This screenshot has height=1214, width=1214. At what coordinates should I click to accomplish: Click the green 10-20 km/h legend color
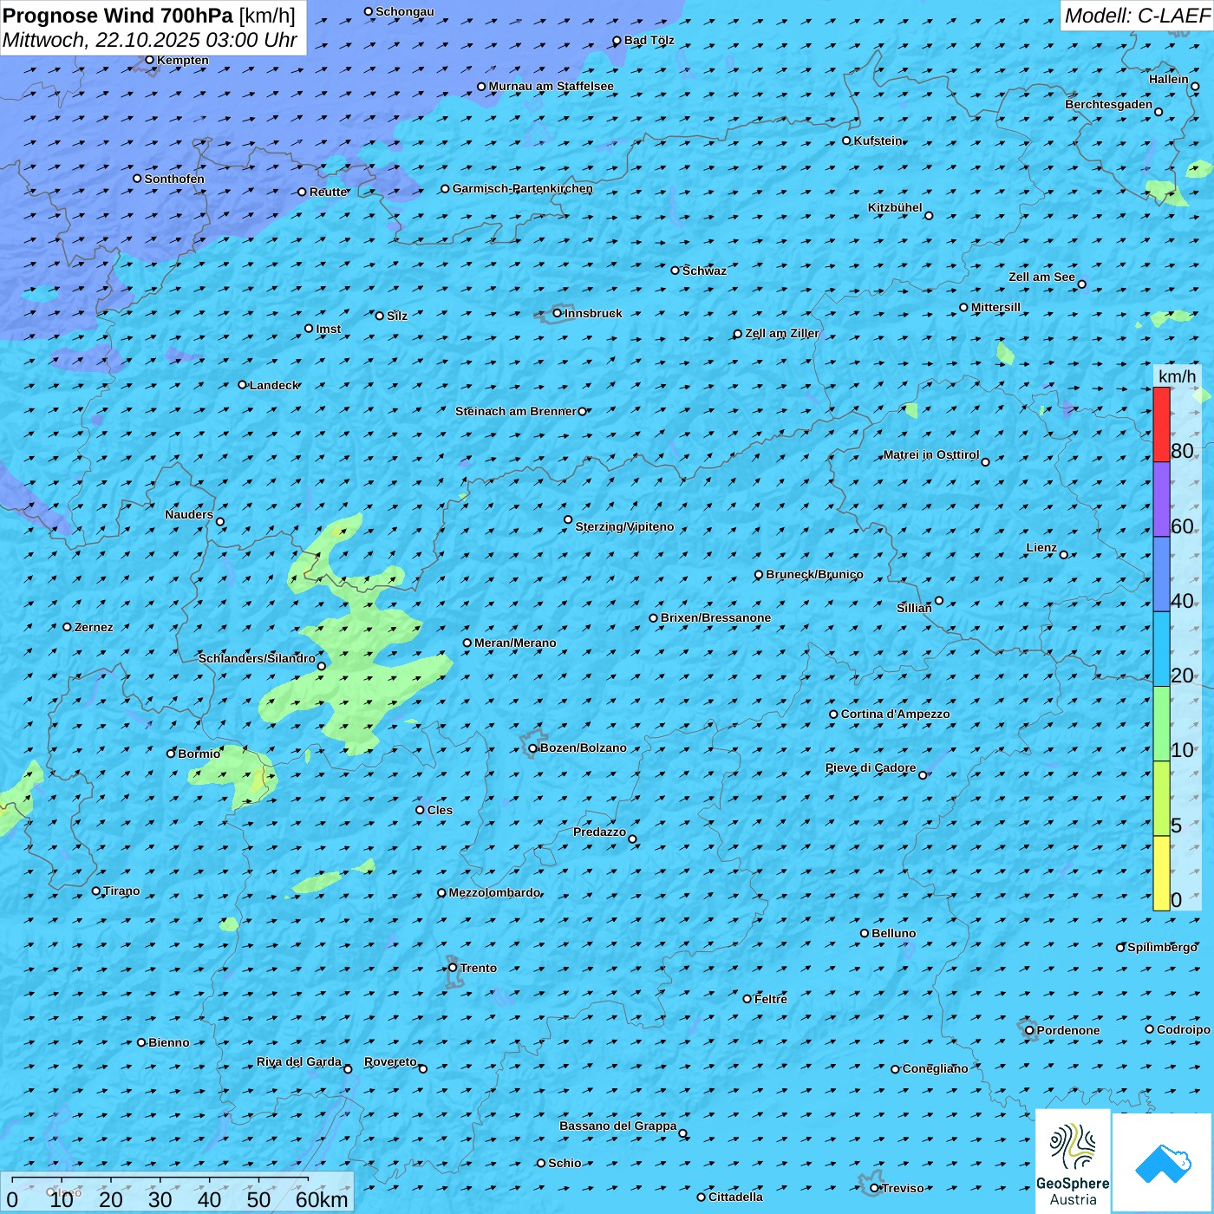pyautogui.click(x=1161, y=724)
